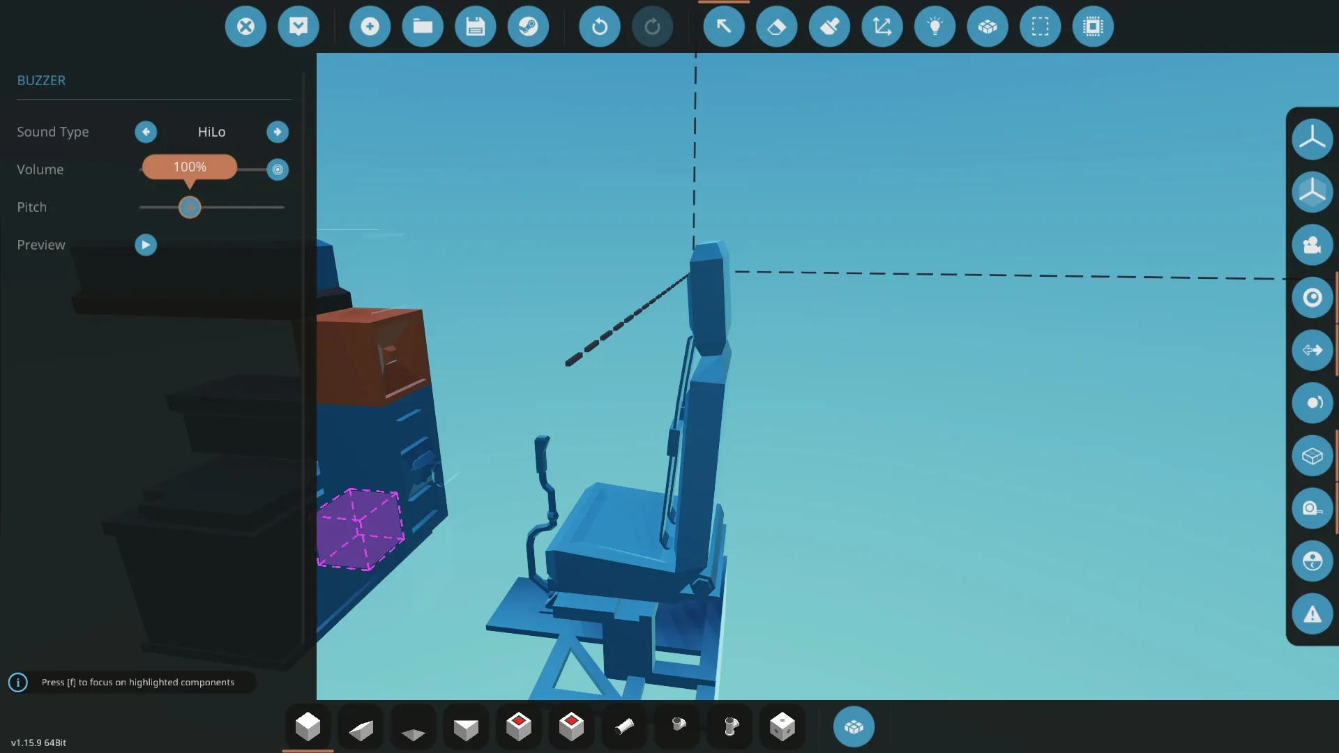
Task: Click the selection marquee tool
Action: [1040, 26]
